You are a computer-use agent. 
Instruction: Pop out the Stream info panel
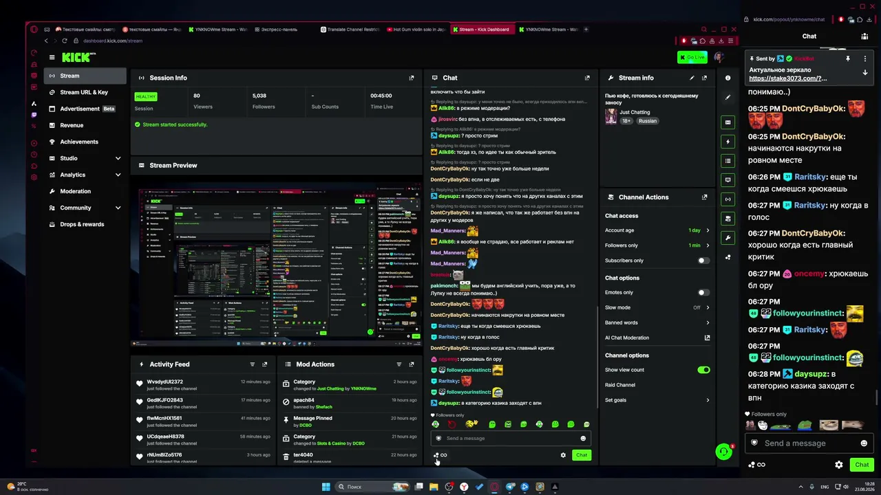point(704,78)
